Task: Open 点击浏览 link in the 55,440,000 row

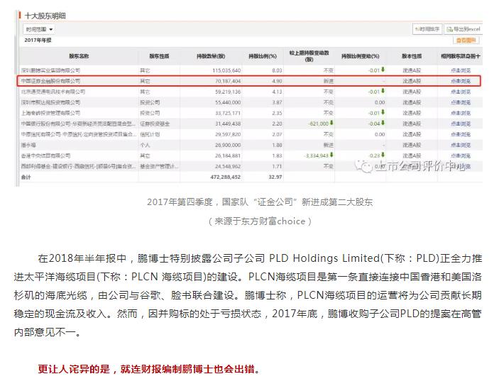Action: pyautogui.click(x=461, y=102)
